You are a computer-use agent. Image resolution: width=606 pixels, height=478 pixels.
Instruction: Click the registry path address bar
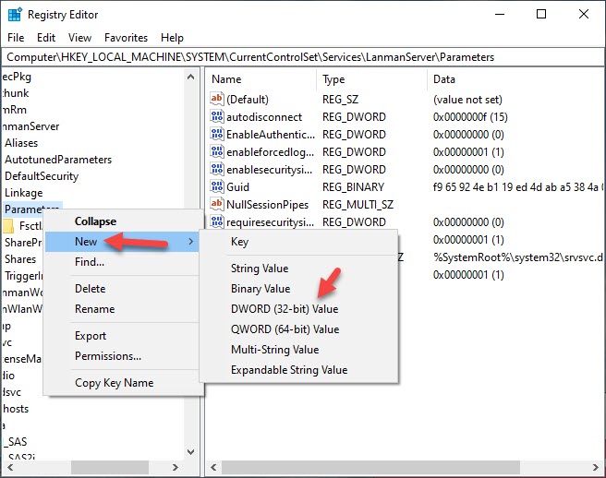coord(303,57)
